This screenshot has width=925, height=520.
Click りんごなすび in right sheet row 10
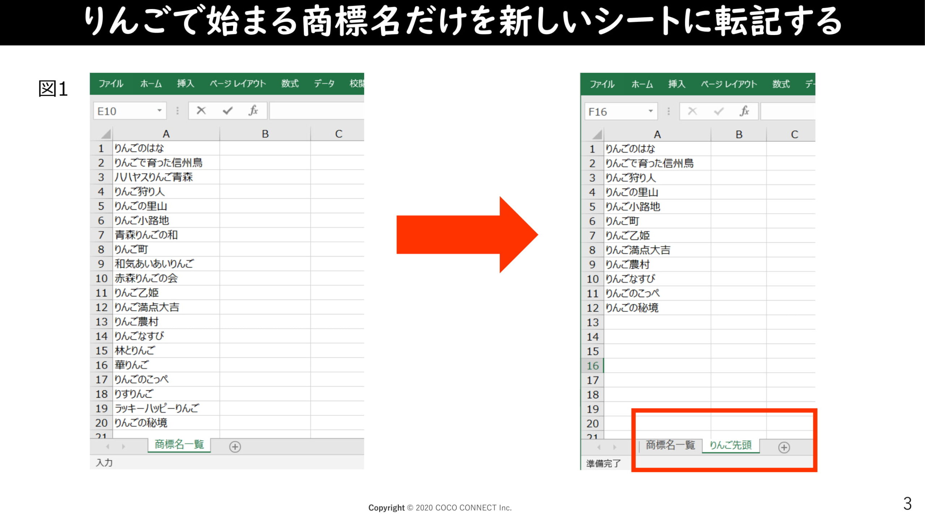pos(657,279)
